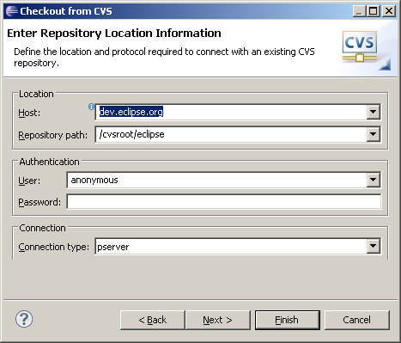Expand the Repository path dropdown arrow
Screen dimensions: 401x343
coord(374,134)
